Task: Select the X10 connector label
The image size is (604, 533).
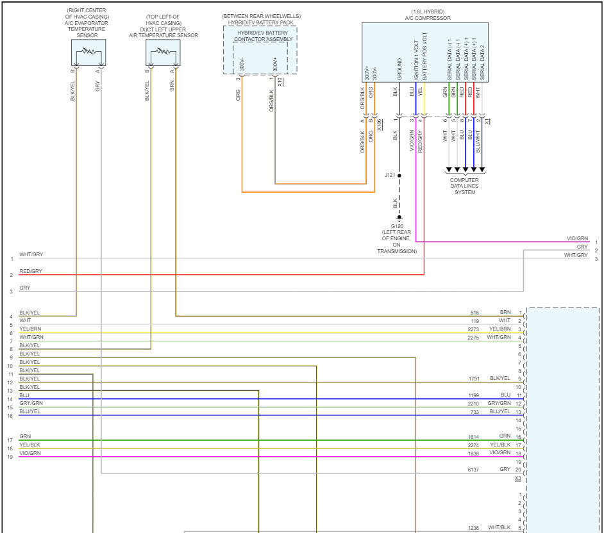Action: tap(280, 81)
